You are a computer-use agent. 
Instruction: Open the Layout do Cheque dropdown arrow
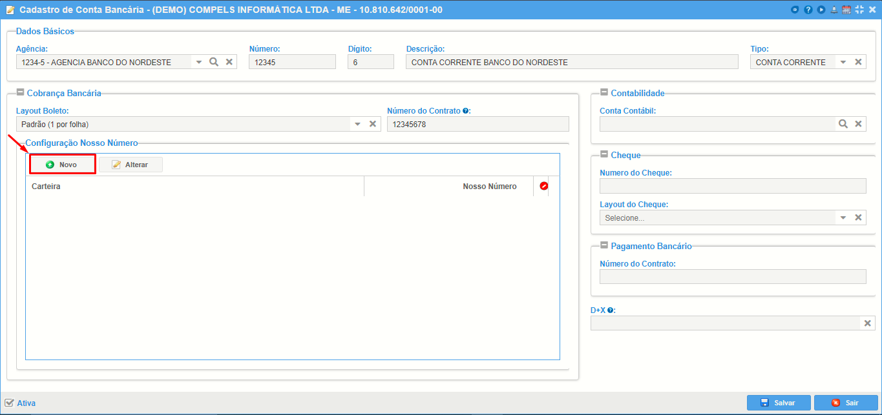coord(843,218)
